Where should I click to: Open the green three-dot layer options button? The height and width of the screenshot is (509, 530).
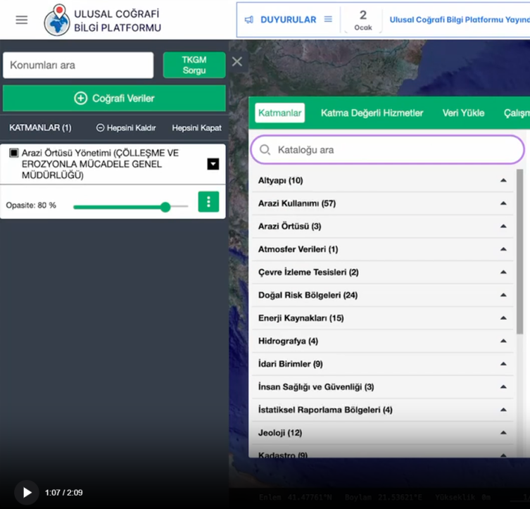208,202
